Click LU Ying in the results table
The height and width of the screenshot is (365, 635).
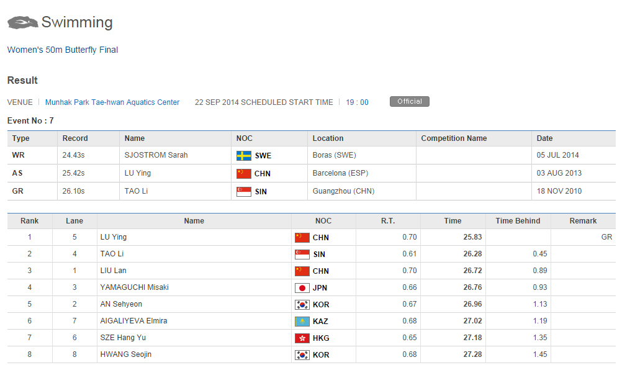pyautogui.click(x=114, y=237)
